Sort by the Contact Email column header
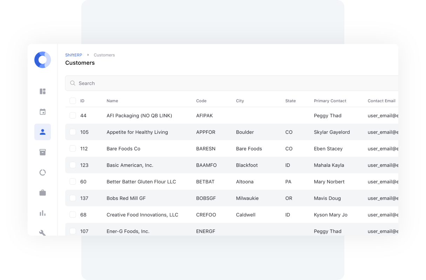Image resolution: width=426 pixels, height=280 pixels. point(381,101)
